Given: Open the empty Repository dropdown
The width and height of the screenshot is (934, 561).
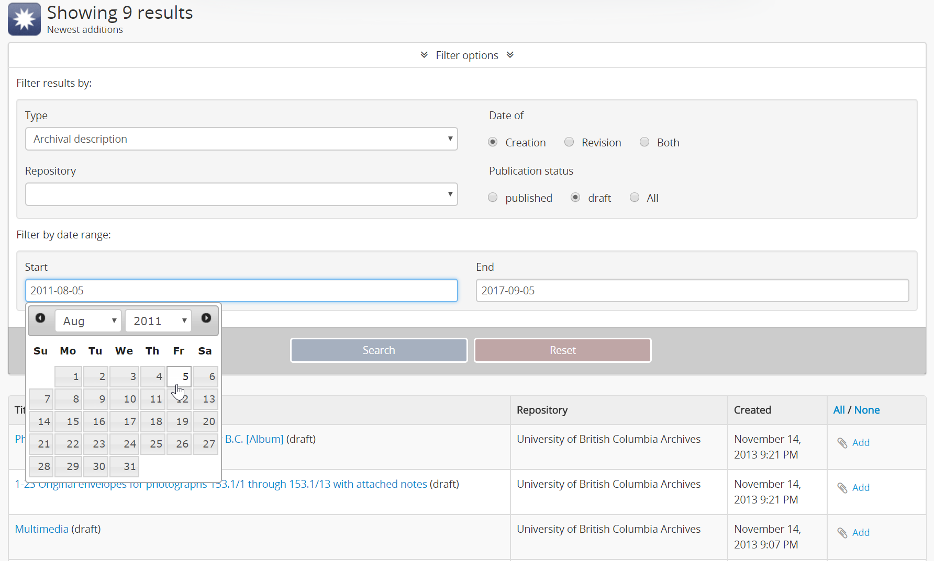Looking at the screenshot, I should pyautogui.click(x=241, y=194).
